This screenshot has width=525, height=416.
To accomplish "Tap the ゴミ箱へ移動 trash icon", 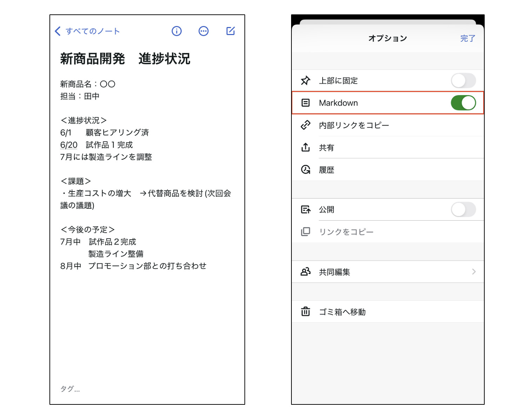I will click(305, 312).
